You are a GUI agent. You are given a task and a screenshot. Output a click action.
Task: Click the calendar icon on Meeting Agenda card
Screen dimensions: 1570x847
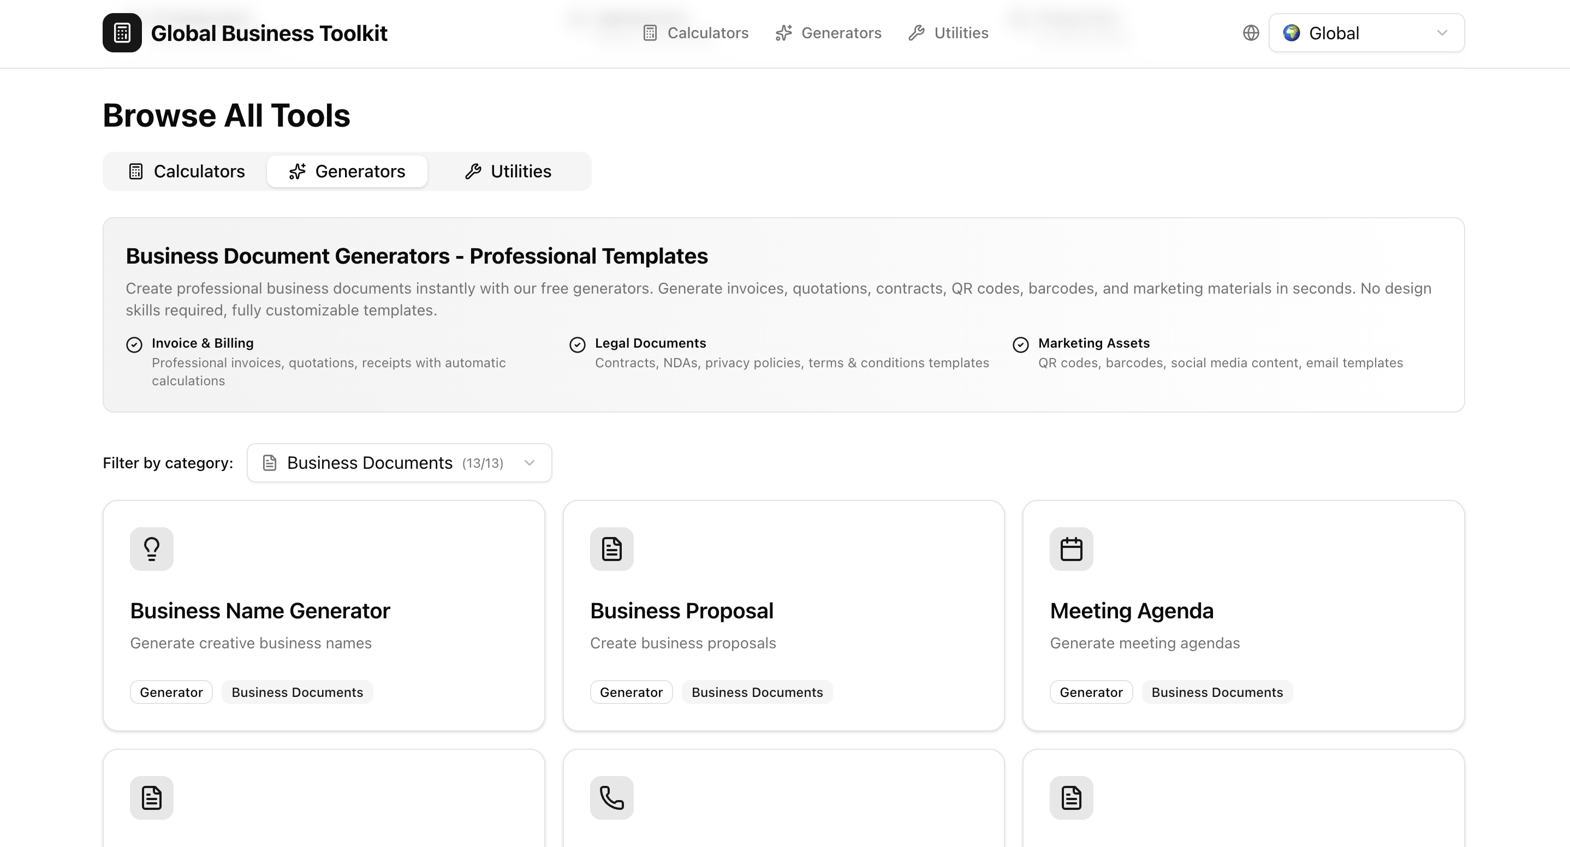[1071, 549]
